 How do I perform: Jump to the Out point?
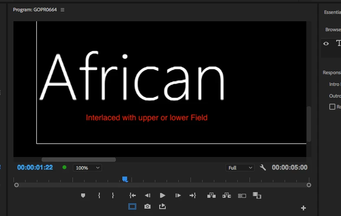tap(193, 196)
